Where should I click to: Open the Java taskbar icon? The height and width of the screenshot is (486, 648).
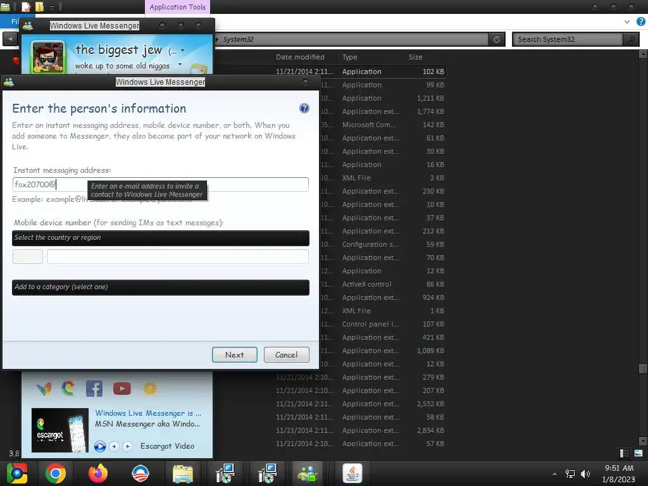point(352,473)
